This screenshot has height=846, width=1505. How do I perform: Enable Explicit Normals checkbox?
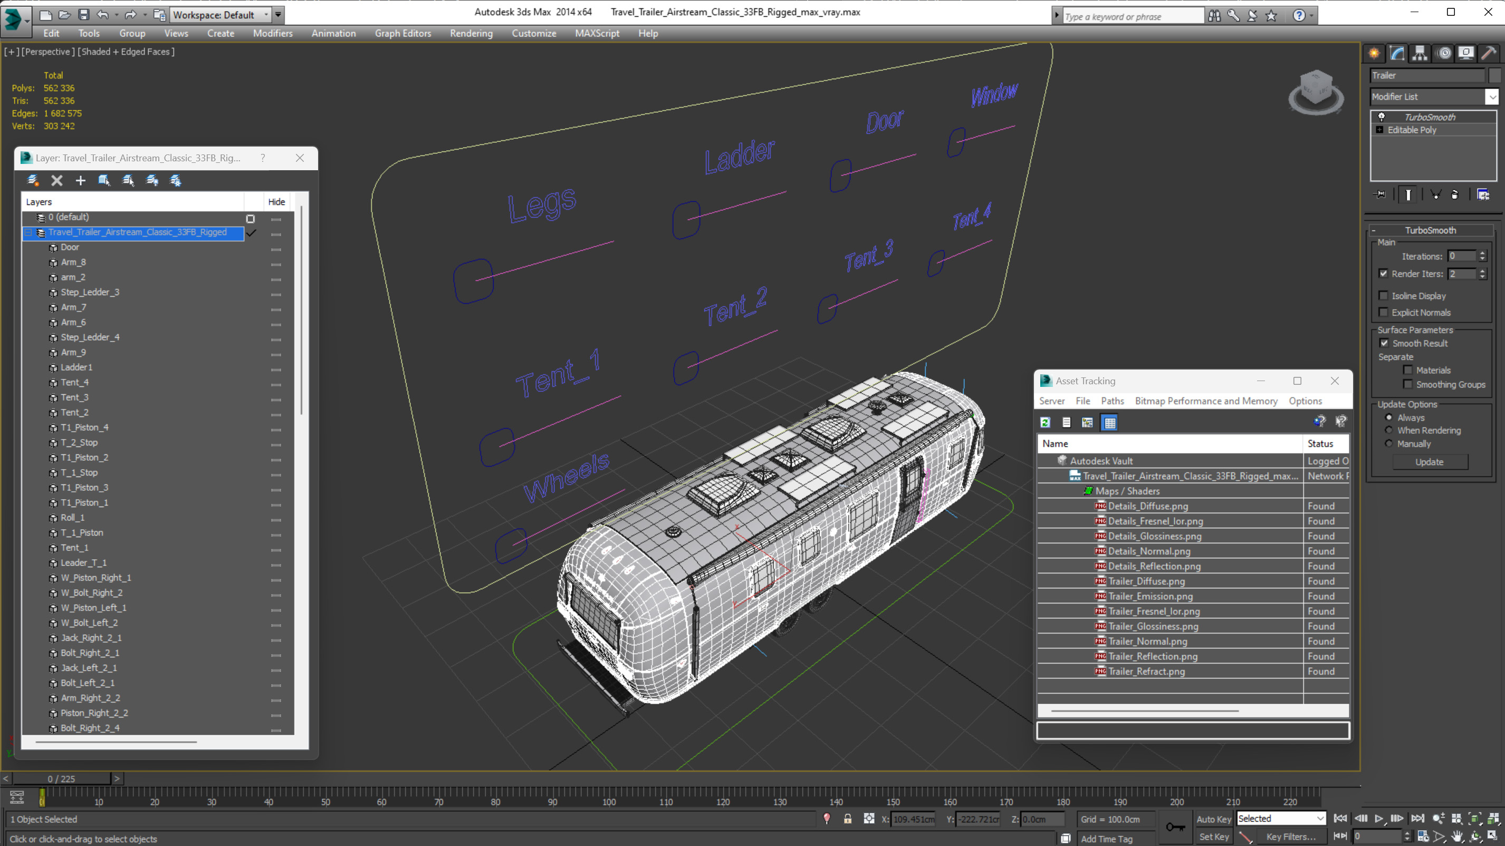coord(1383,312)
